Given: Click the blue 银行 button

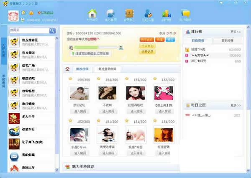Looking at the screenshot, I should [x=170, y=40].
